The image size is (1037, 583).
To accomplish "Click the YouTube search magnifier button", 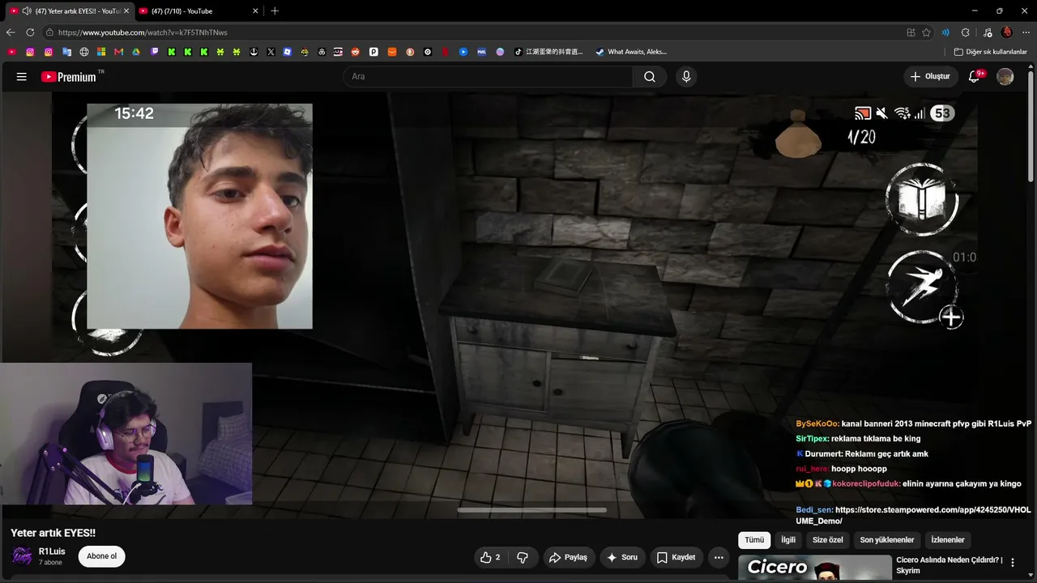I will pyautogui.click(x=650, y=77).
